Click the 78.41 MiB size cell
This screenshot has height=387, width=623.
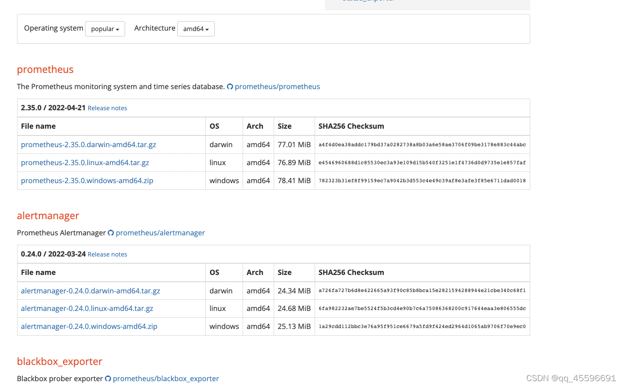[x=294, y=180]
